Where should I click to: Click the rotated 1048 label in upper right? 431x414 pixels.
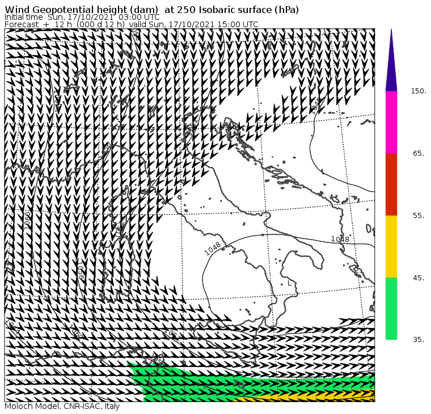pos(315,106)
